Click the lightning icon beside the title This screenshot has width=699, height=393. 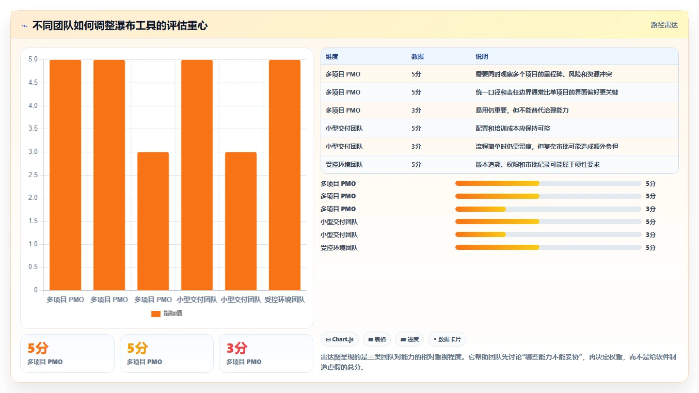[25, 26]
